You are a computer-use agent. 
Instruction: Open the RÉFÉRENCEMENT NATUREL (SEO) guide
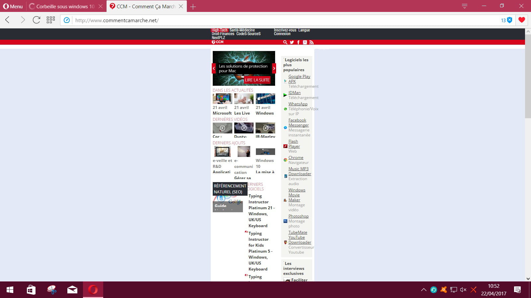pos(230,189)
